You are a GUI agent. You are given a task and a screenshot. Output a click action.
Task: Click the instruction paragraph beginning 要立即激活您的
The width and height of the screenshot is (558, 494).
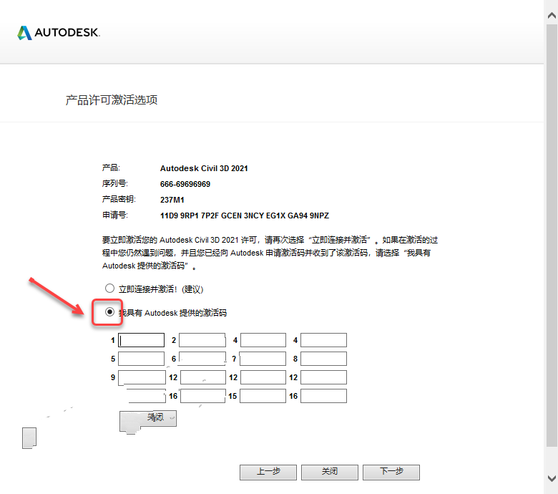coord(270,253)
